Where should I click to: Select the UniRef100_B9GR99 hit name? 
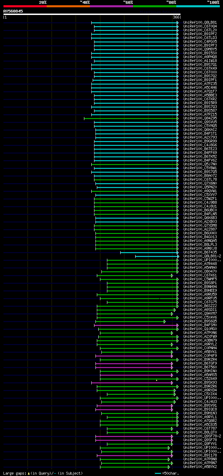click(200, 141)
